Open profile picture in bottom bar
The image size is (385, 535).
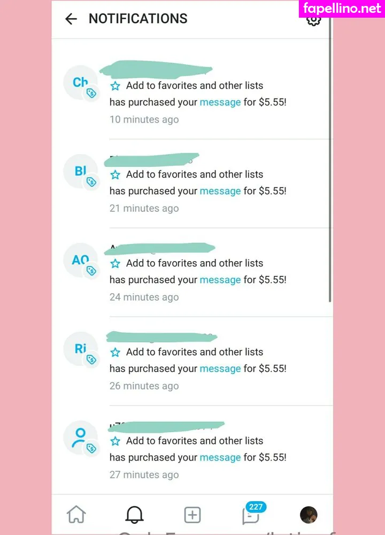(x=309, y=515)
